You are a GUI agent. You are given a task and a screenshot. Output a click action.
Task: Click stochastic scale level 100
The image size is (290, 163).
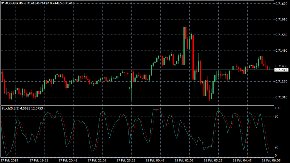click(x=278, y=108)
